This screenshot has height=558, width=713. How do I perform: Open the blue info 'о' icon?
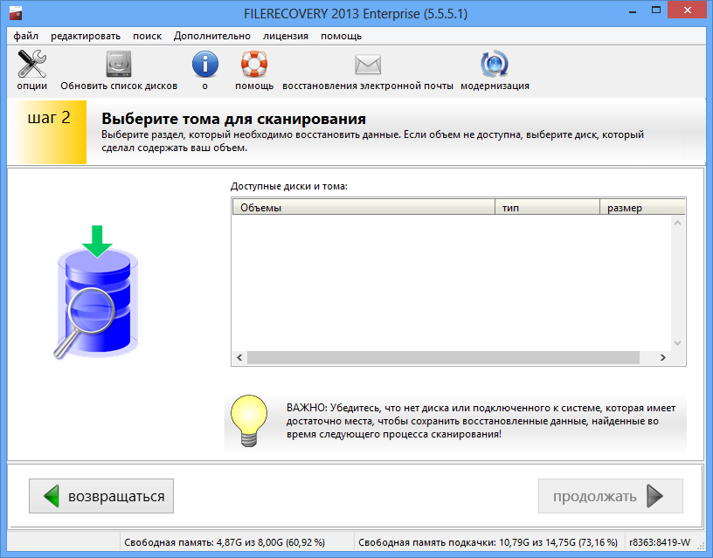coord(205,64)
